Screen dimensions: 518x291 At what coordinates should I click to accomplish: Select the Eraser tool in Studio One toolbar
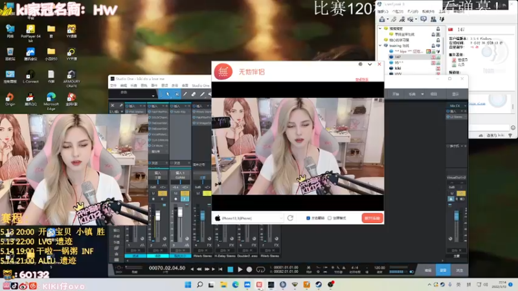[x=194, y=94]
